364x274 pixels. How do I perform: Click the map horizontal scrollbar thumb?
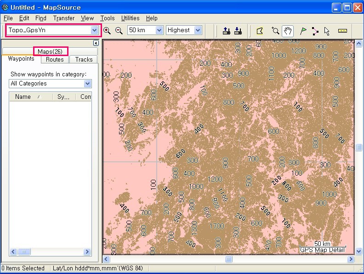coord(229,259)
